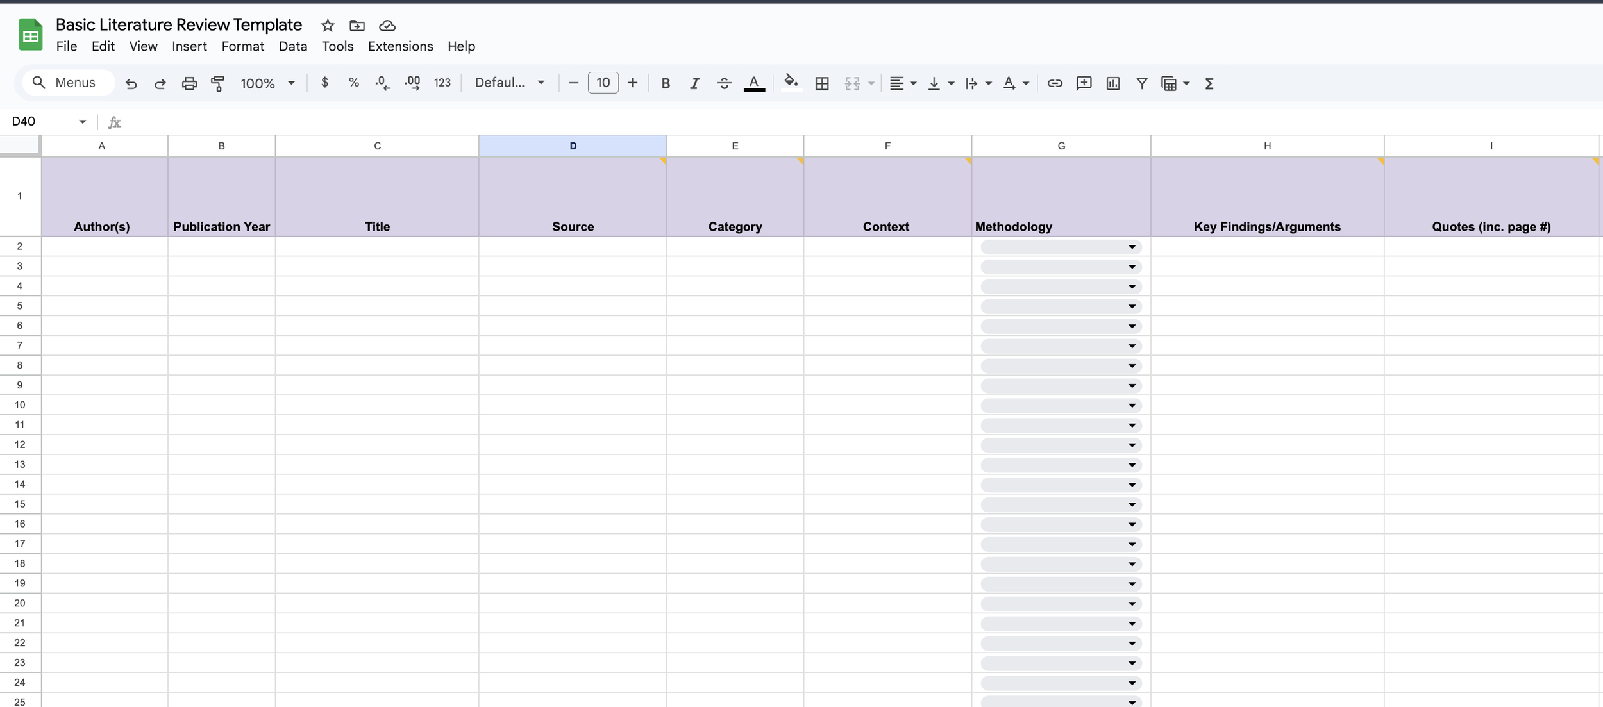The width and height of the screenshot is (1603, 707).
Task: Open the font family dropdown
Action: coord(510,83)
